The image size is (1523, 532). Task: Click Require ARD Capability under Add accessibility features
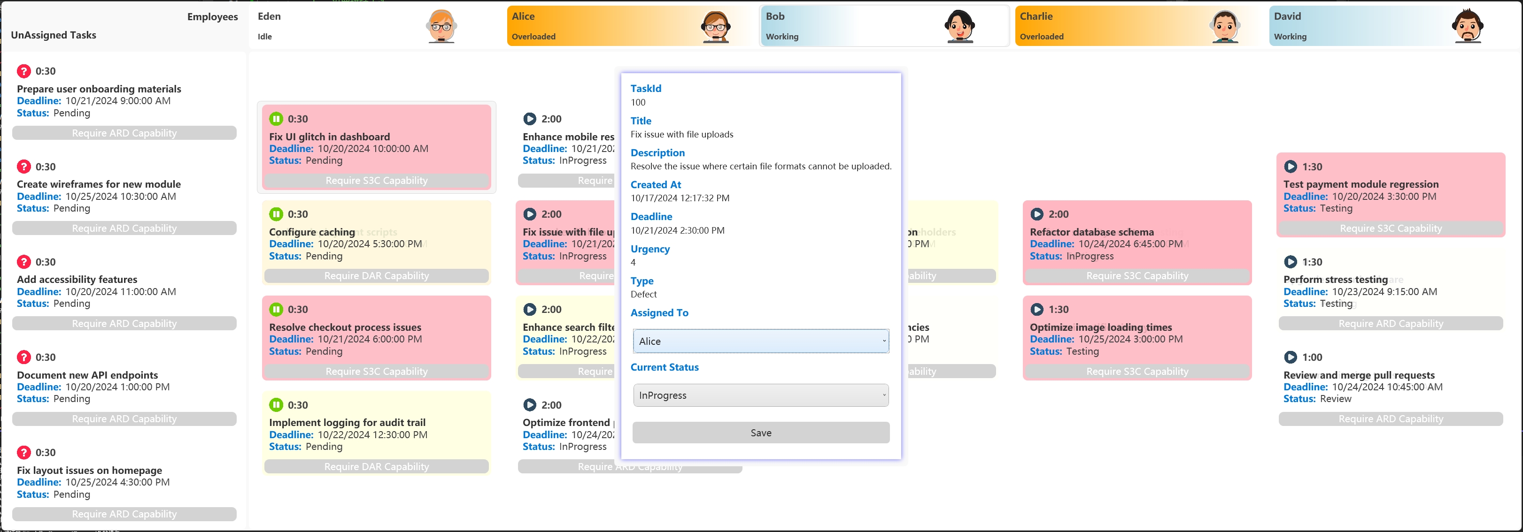tap(124, 324)
